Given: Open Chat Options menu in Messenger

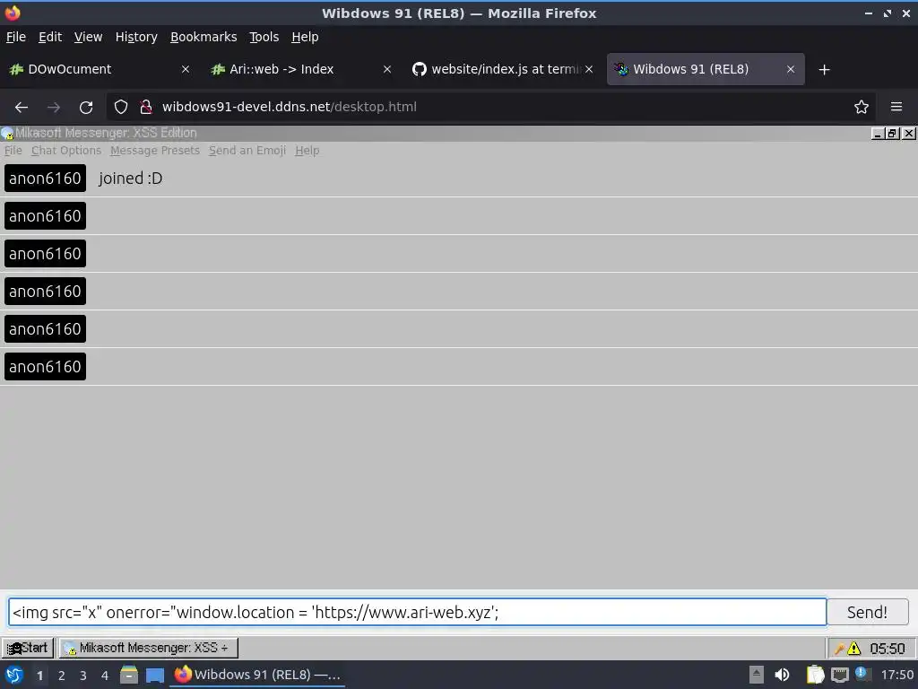Looking at the screenshot, I should [x=66, y=151].
